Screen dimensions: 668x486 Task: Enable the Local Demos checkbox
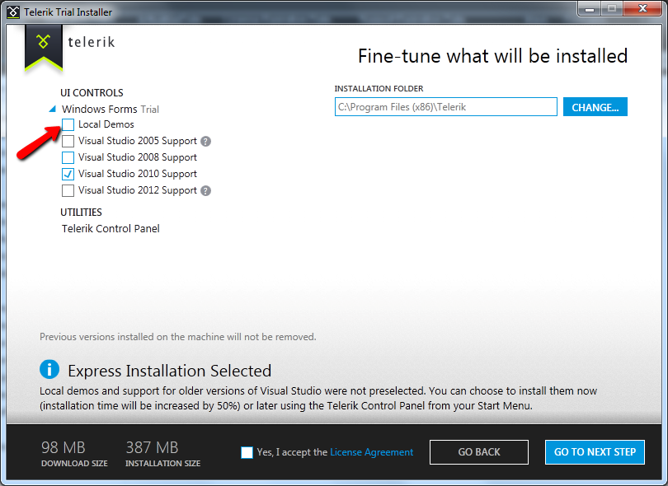68,124
